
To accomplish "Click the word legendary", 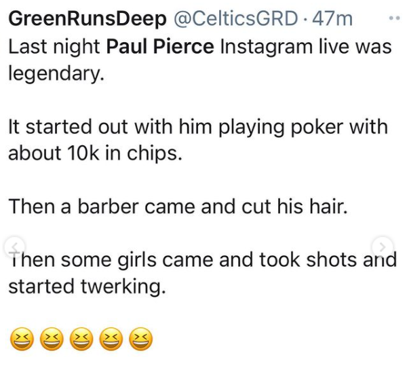I will point(56,73).
